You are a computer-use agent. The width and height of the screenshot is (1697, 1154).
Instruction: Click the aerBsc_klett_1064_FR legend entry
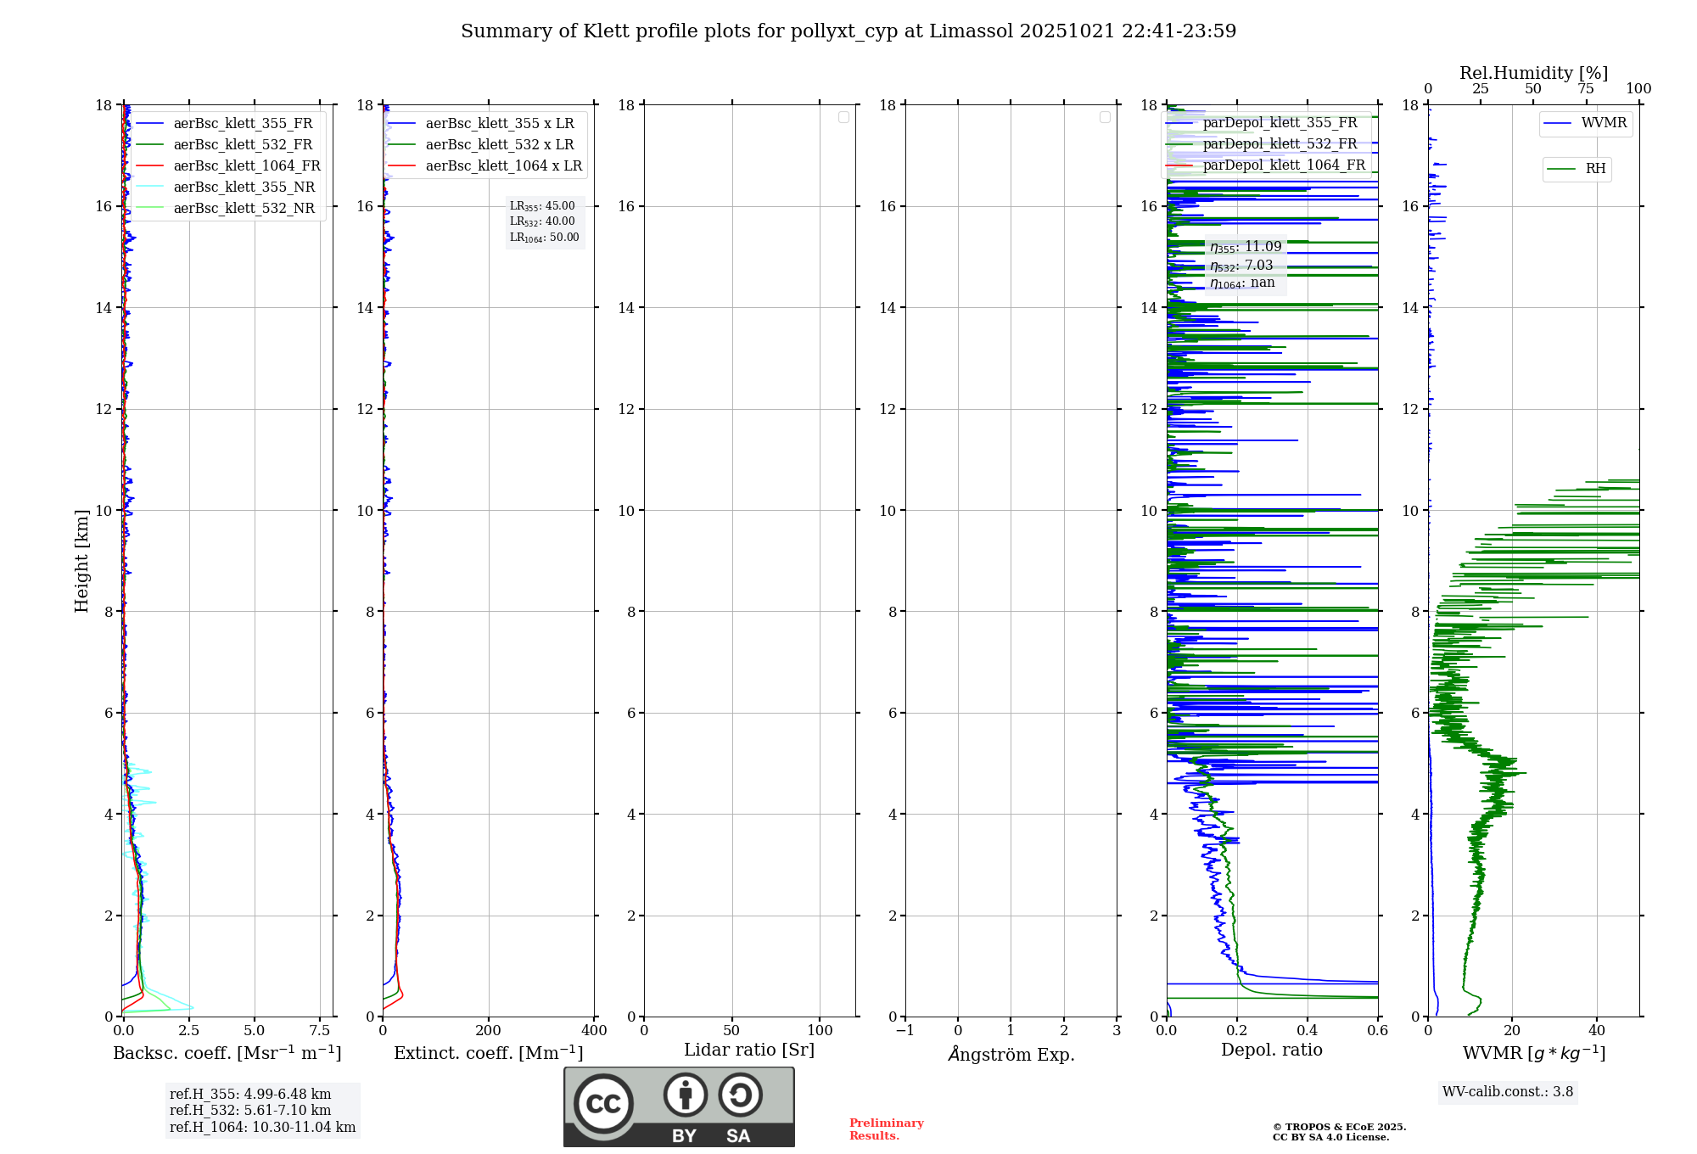246,166
